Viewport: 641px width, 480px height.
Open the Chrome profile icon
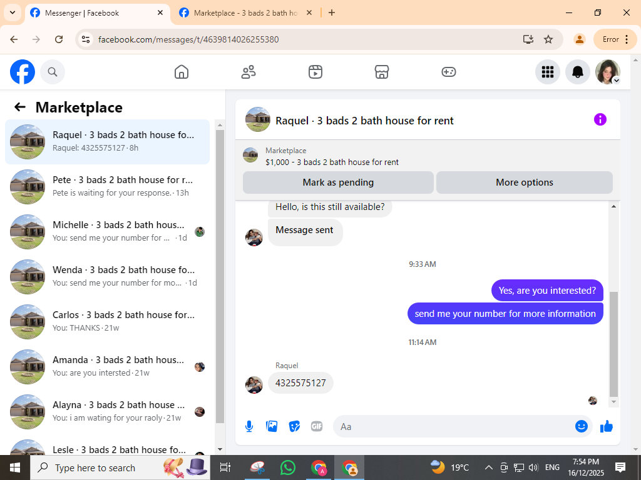[579, 39]
